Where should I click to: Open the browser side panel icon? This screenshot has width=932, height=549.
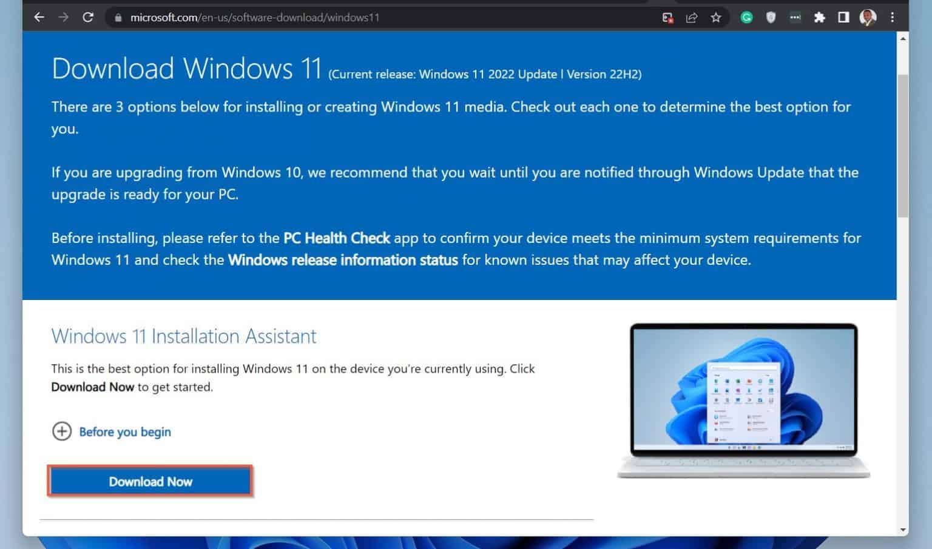click(843, 17)
